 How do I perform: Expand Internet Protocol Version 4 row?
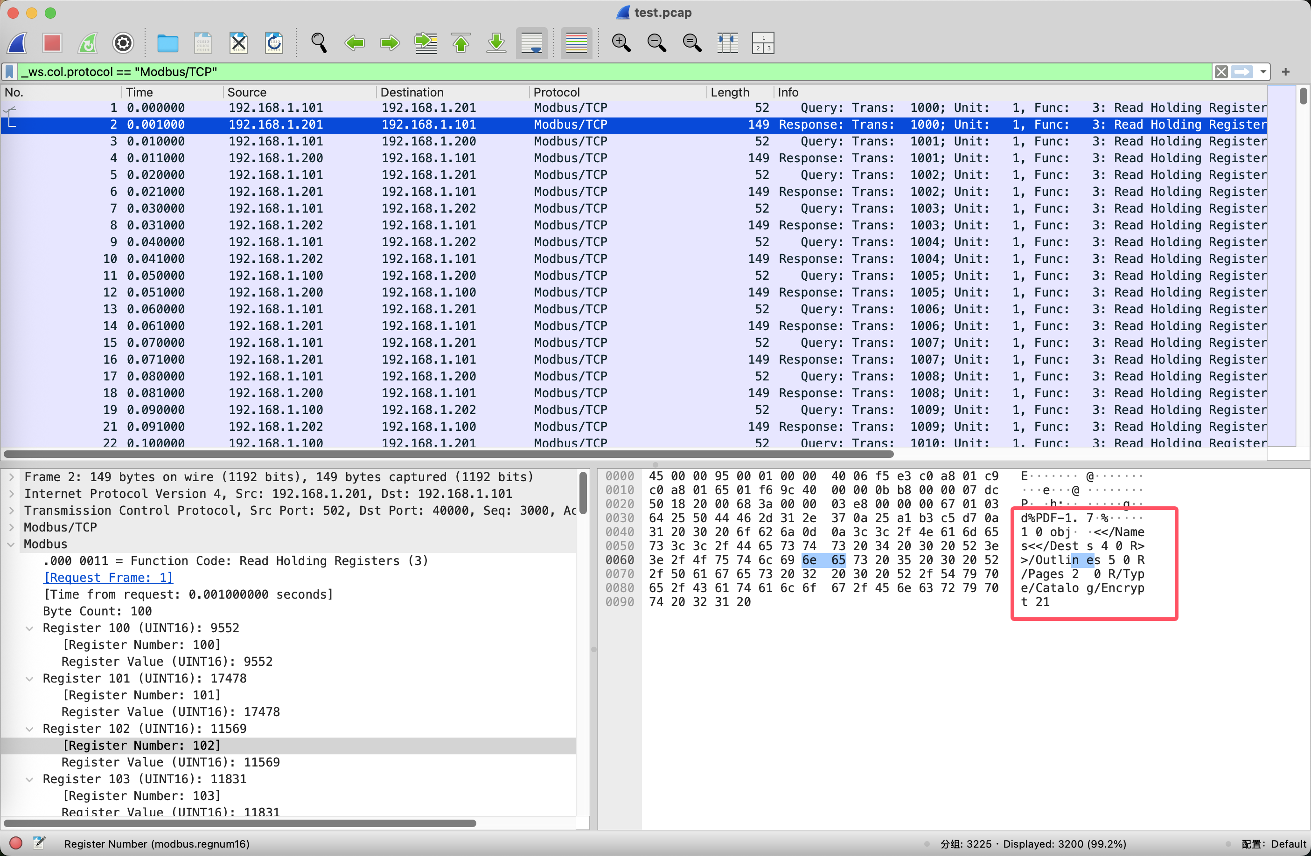click(x=12, y=493)
